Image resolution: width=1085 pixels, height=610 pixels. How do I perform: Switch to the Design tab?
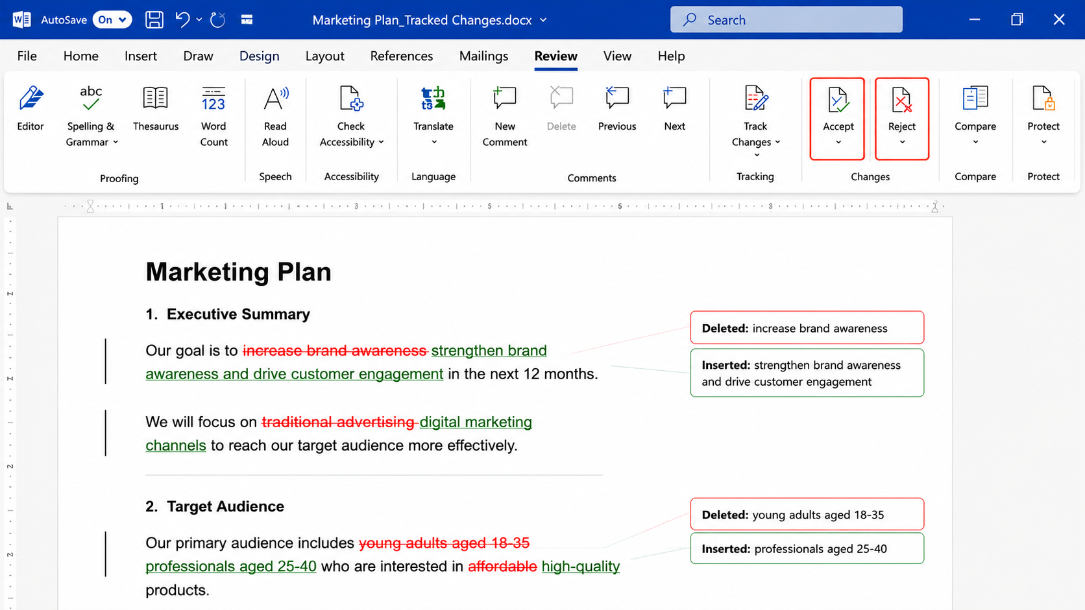(260, 56)
